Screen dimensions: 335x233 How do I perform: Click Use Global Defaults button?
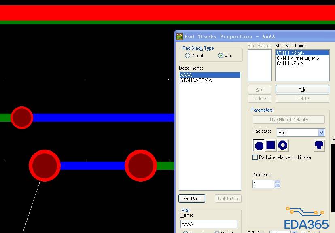click(x=289, y=120)
